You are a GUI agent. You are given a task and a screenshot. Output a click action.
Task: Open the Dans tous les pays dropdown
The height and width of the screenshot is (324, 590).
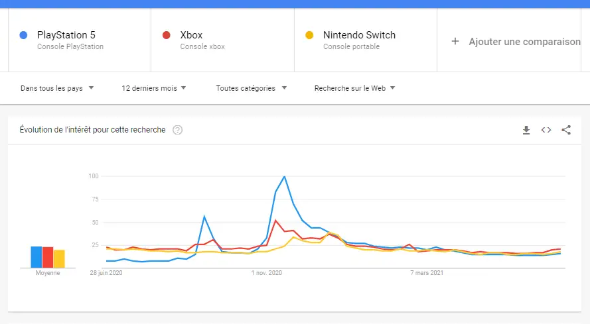57,88
